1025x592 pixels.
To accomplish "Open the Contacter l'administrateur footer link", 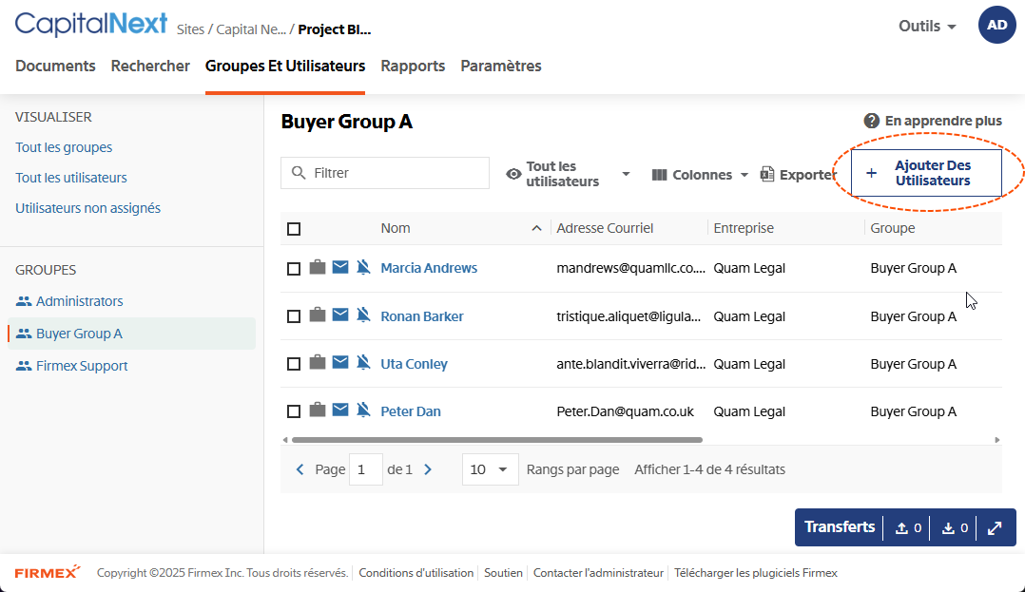I will click(x=598, y=573).
